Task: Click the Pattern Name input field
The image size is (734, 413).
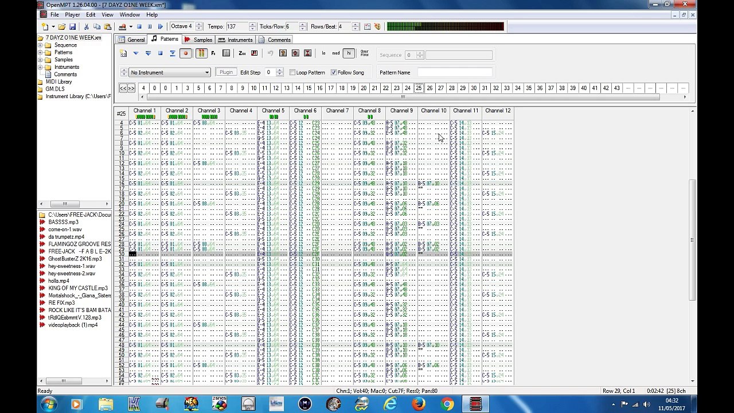Action: click(455, 72)
